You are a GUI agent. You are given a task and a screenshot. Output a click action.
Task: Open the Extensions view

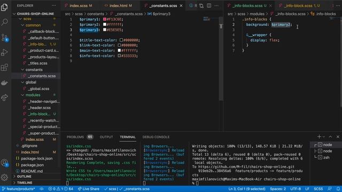[4, 68]
